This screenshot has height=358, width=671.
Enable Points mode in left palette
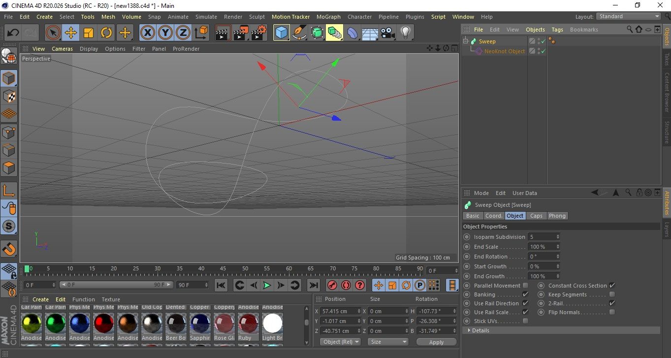click(9, 132)
